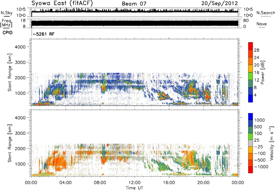The image size is (275, 190).
Task: Click the gray segment of velocity color bar
Action: (251, 143)
